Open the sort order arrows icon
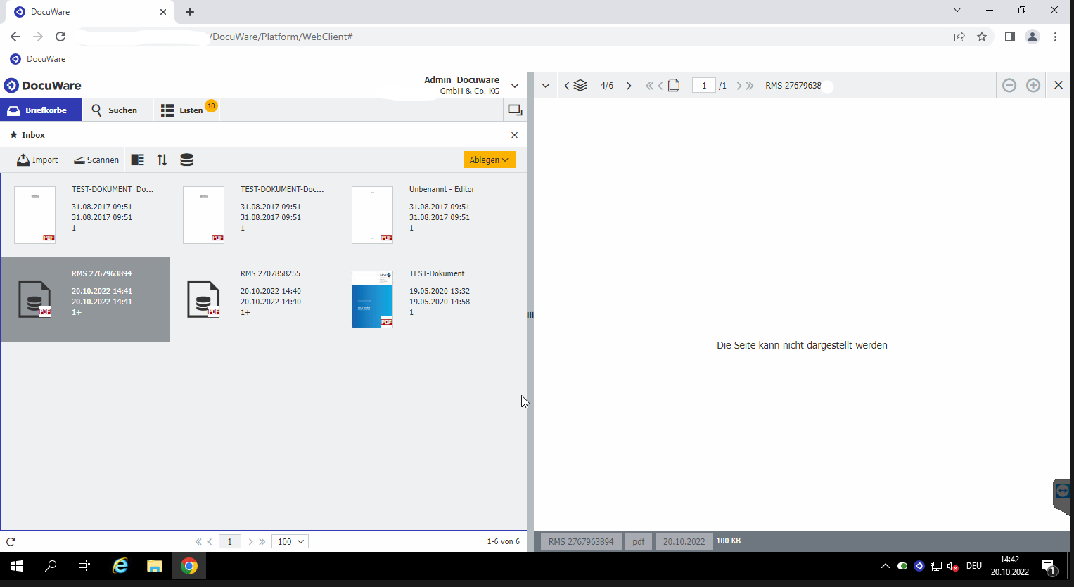The height and width of the screenshot is (587, 1074). coord(162,160)
